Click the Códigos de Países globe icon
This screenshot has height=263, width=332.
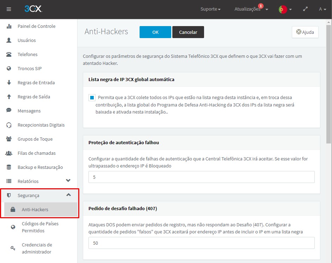(x=13, y=227)
